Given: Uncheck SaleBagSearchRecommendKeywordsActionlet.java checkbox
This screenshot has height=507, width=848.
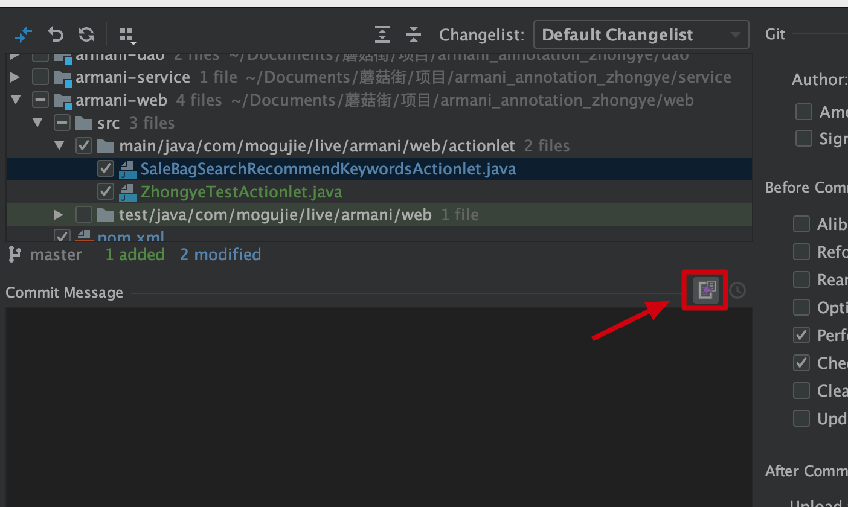Looking at the screenshot, I should [x=105, y=169].
